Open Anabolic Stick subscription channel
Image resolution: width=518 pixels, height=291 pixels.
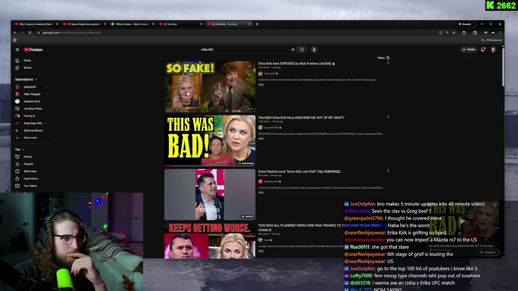click(x=32, y=101)
